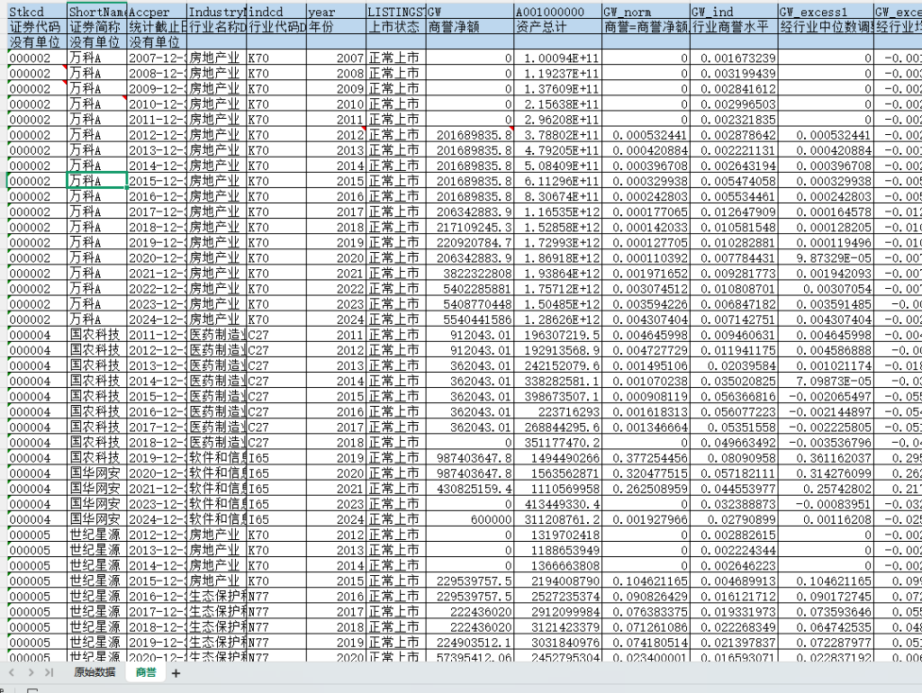Click the 资产总计 label cell

point(558,27)
